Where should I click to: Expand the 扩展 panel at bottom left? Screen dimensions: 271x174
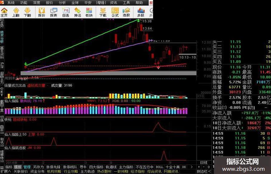pos(6,172)
